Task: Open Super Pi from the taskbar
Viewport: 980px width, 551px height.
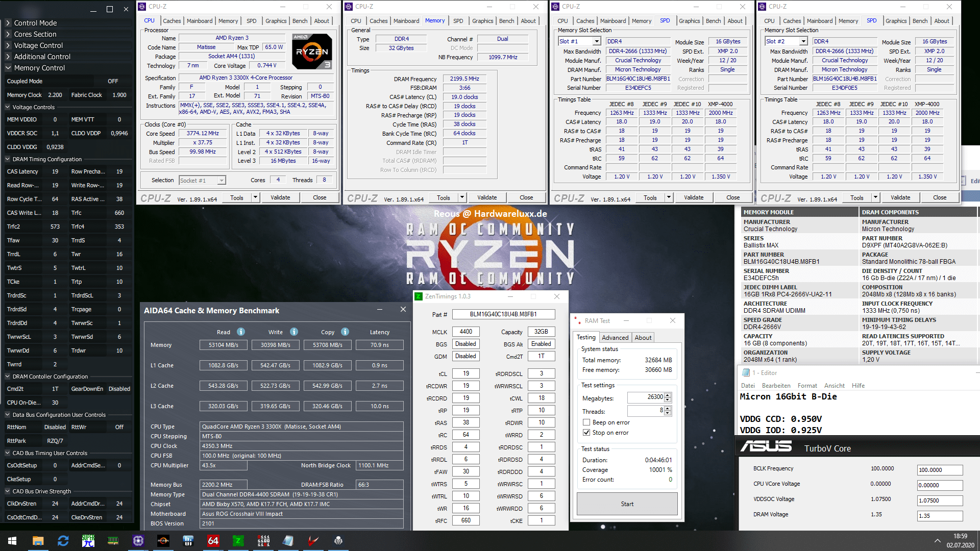Action: point(88,541)
